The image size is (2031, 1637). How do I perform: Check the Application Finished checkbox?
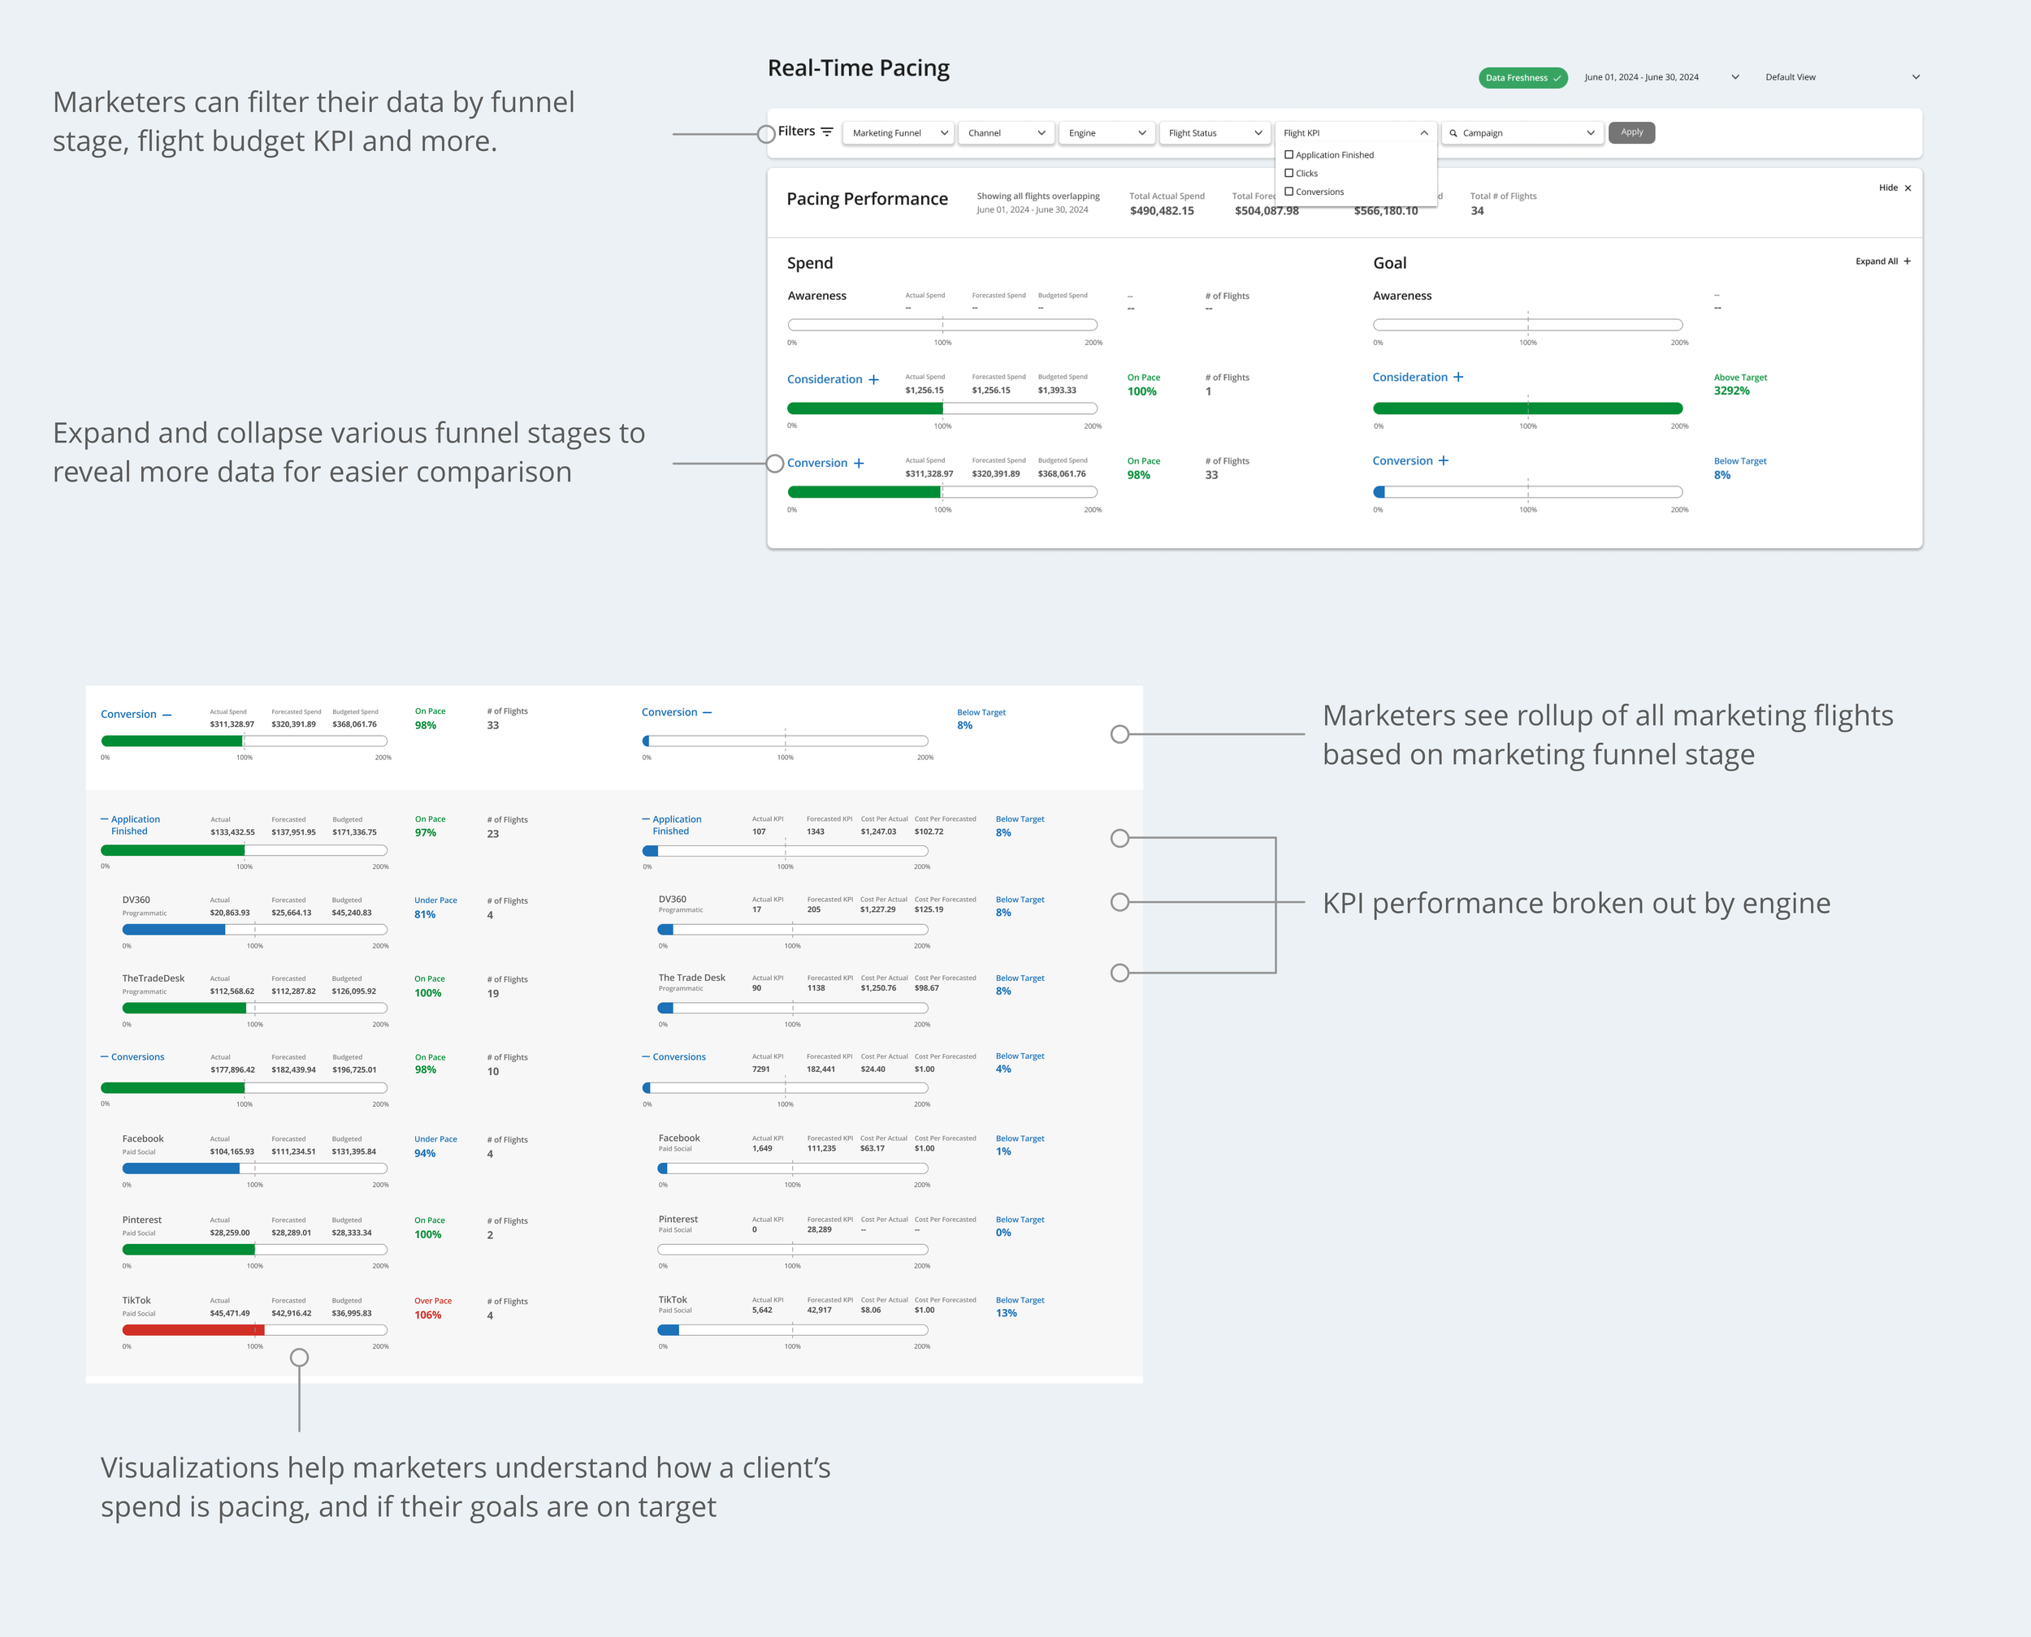pos(1288,154)
